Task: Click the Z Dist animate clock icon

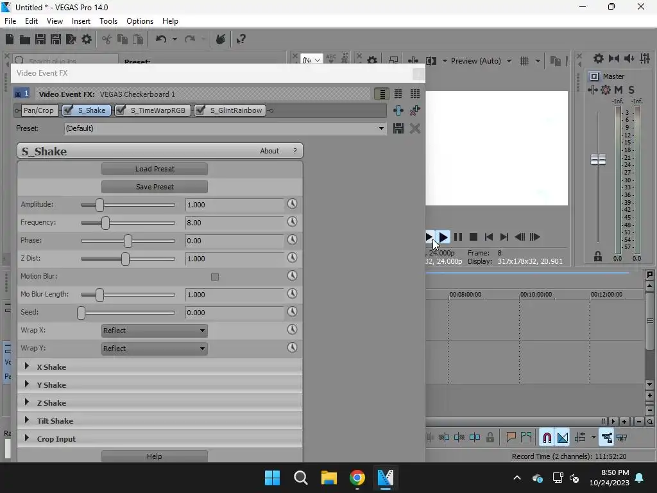Action: pyautogui.click(x=292, y=258)
